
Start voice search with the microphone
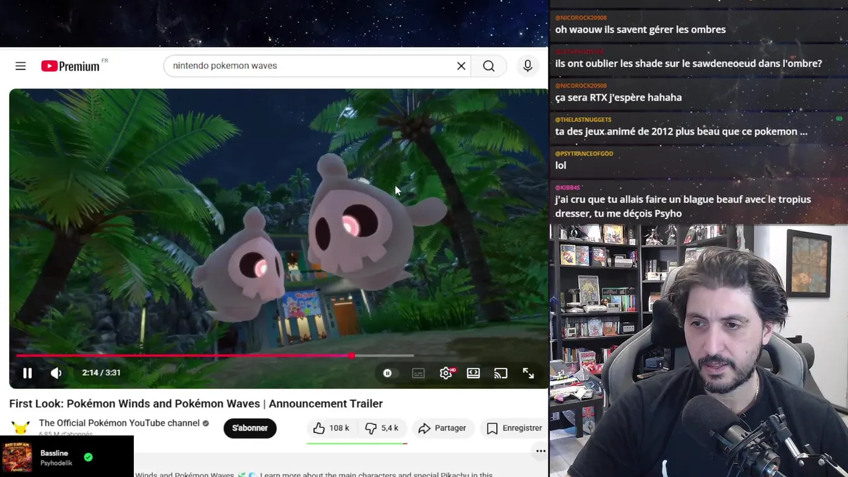coord(527,66)
